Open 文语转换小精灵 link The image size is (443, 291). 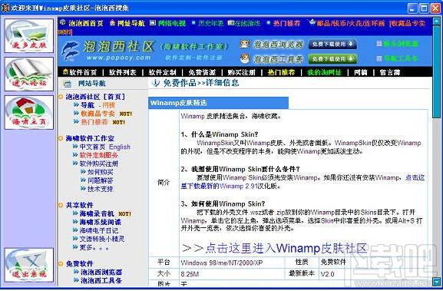click(102, 239)
